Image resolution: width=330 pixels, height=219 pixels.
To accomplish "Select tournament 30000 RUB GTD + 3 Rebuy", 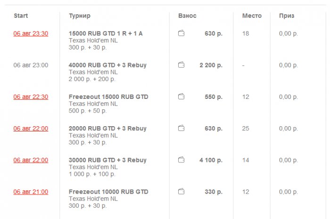I will (107, 160).
